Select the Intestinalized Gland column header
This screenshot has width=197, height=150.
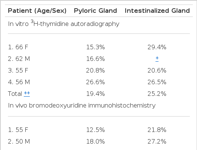157,11
